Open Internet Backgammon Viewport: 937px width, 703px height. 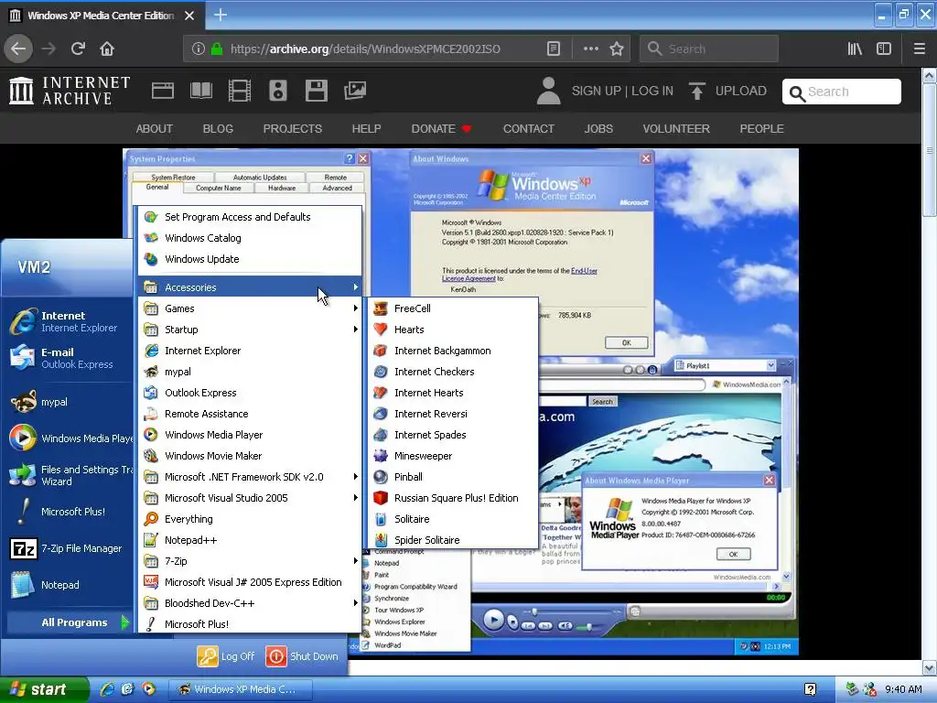click(x=454, y=351)
